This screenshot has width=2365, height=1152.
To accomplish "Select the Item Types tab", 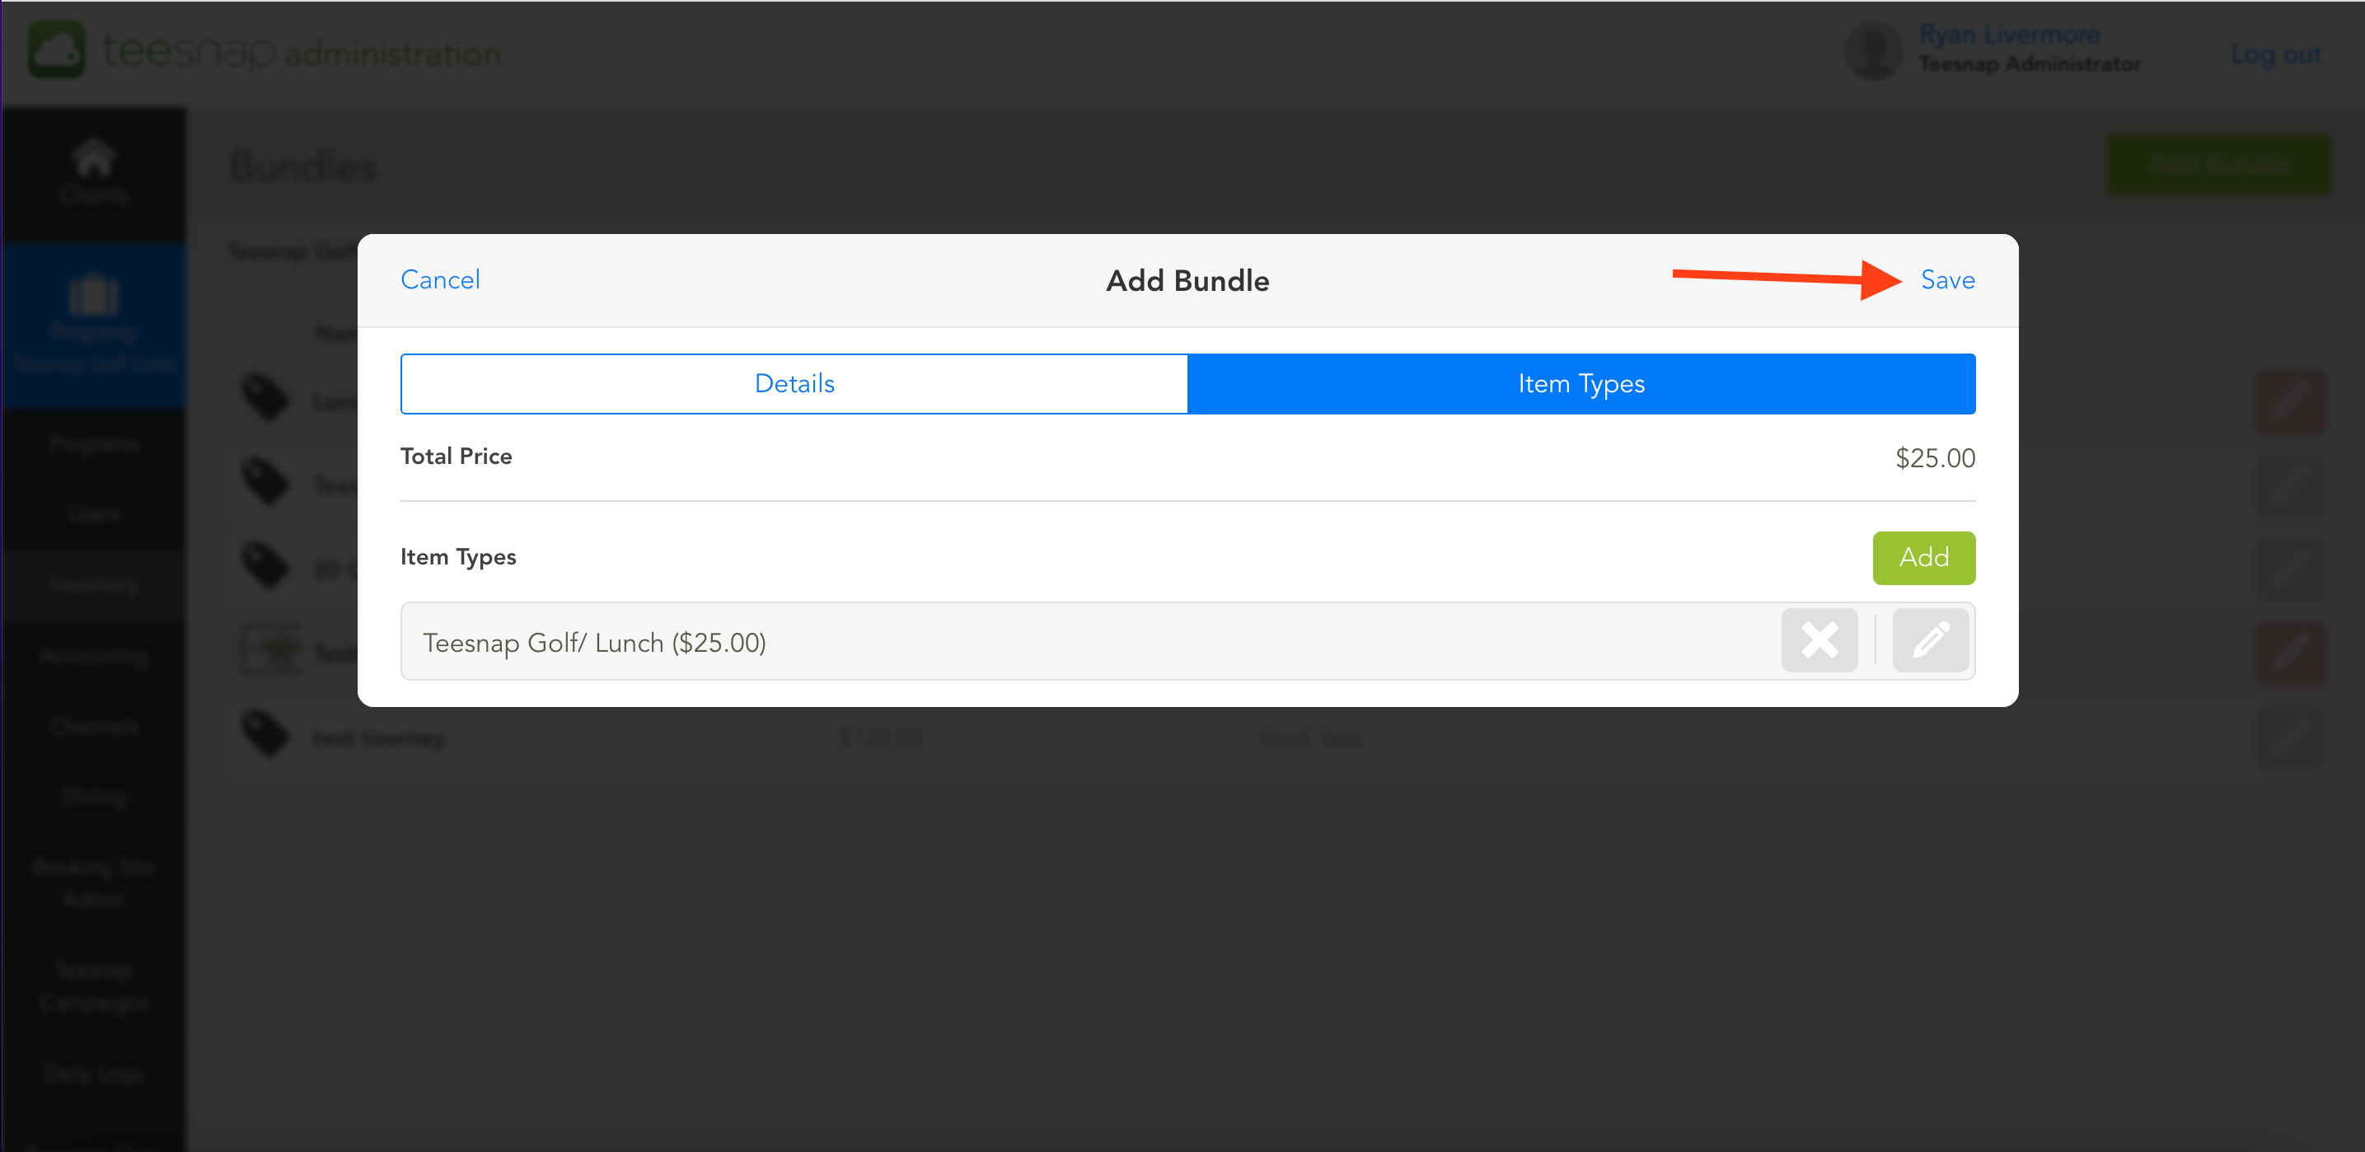I will [1581, 384].
